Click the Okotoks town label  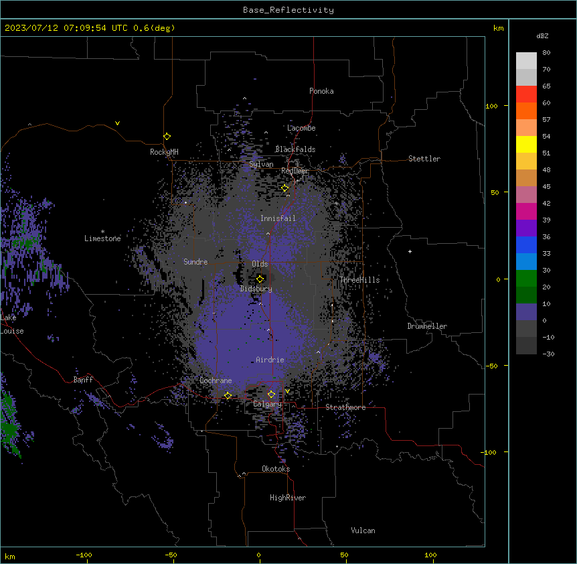pyautogui.click(x=276, y=469)
